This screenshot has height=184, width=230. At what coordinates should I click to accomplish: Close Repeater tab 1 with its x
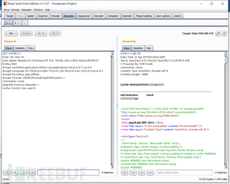coord(10,23)
